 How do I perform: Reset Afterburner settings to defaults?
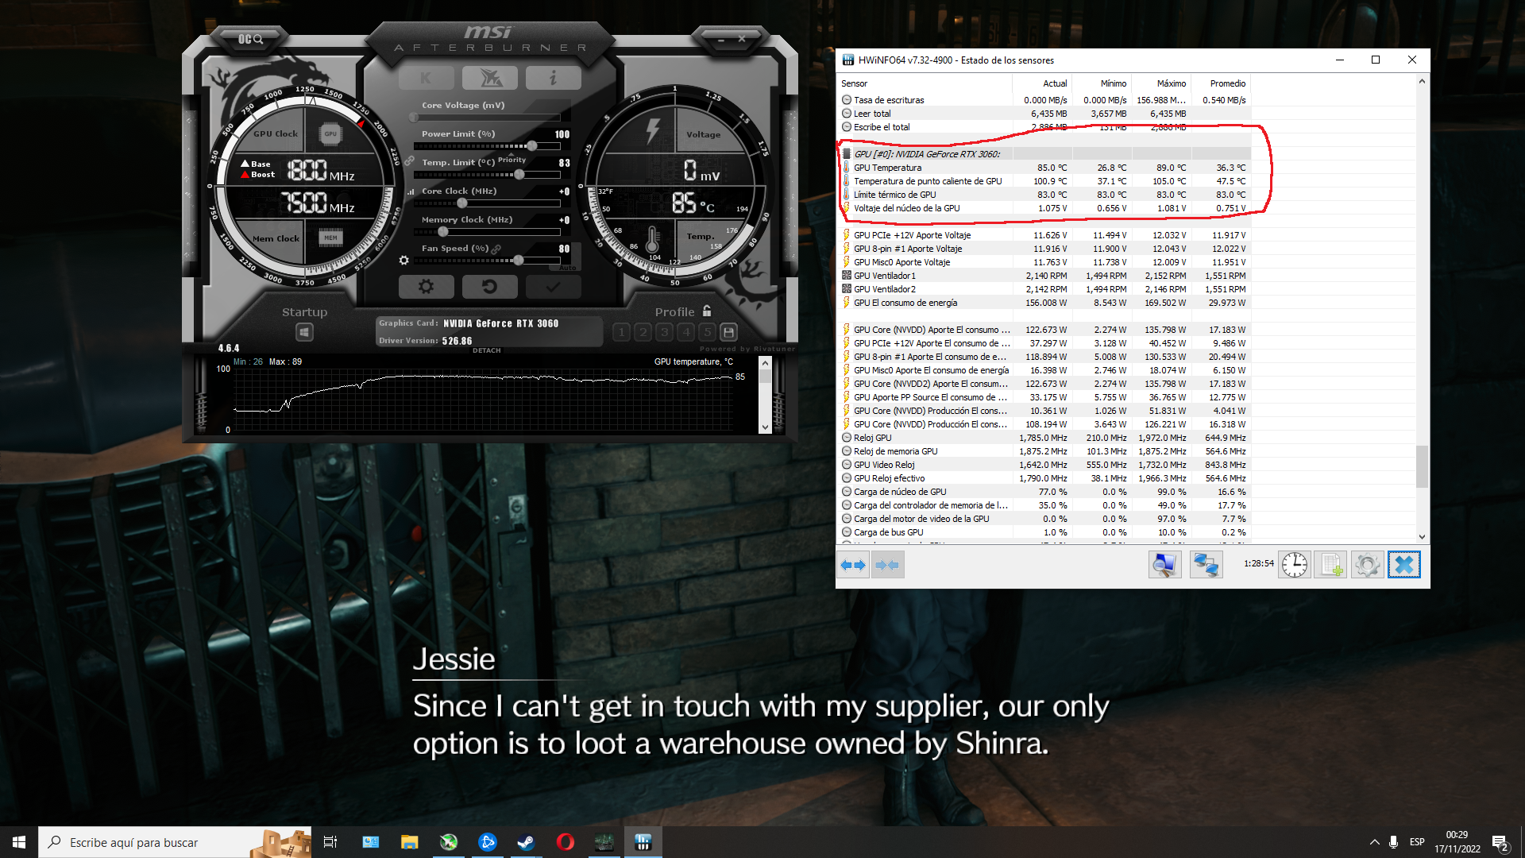[x=489, y=287]
